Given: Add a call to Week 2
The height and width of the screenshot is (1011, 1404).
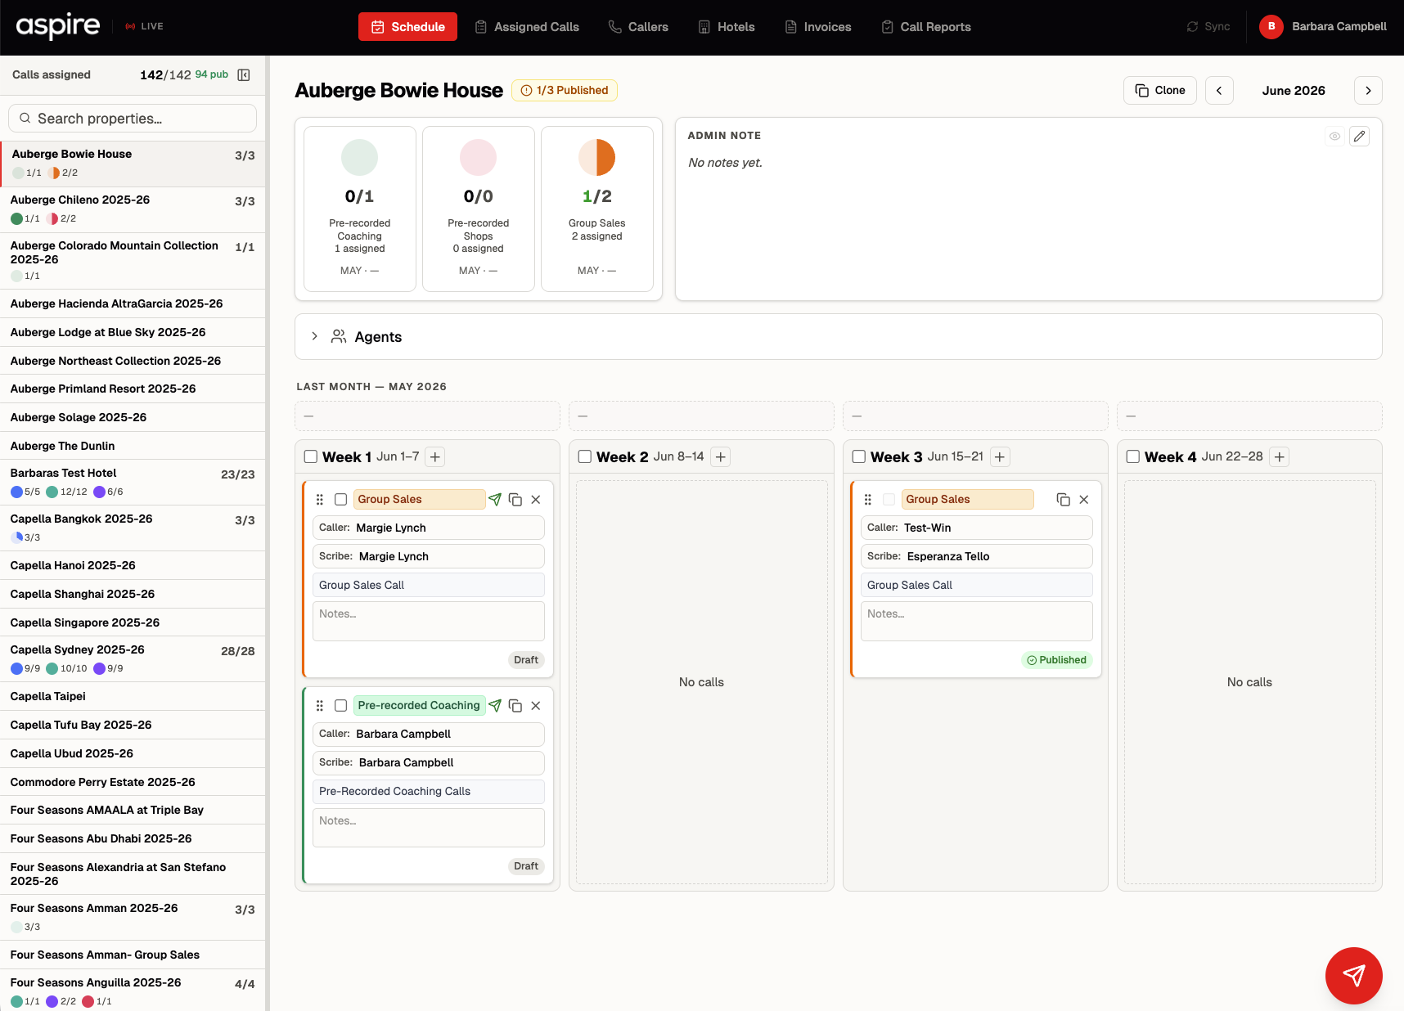Looking at the screenshot, I should 720,457.
